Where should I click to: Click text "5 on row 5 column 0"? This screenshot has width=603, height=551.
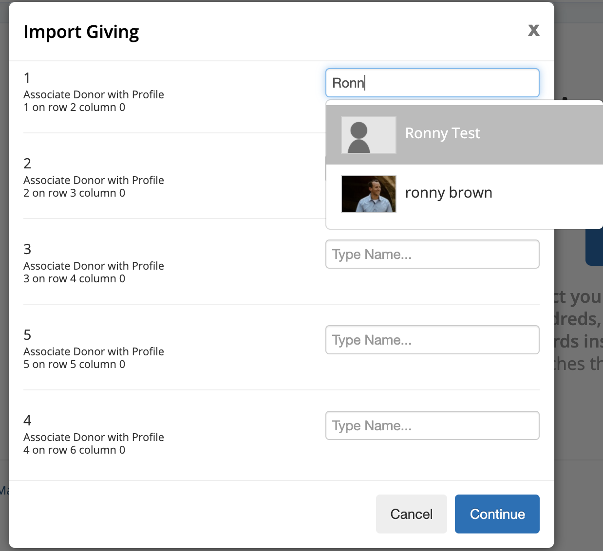click(x=74, y=364)
